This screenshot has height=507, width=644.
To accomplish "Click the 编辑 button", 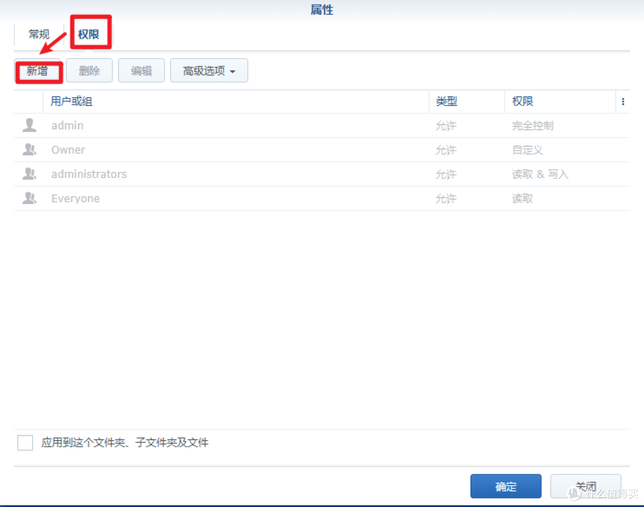I will click(141, 70).
